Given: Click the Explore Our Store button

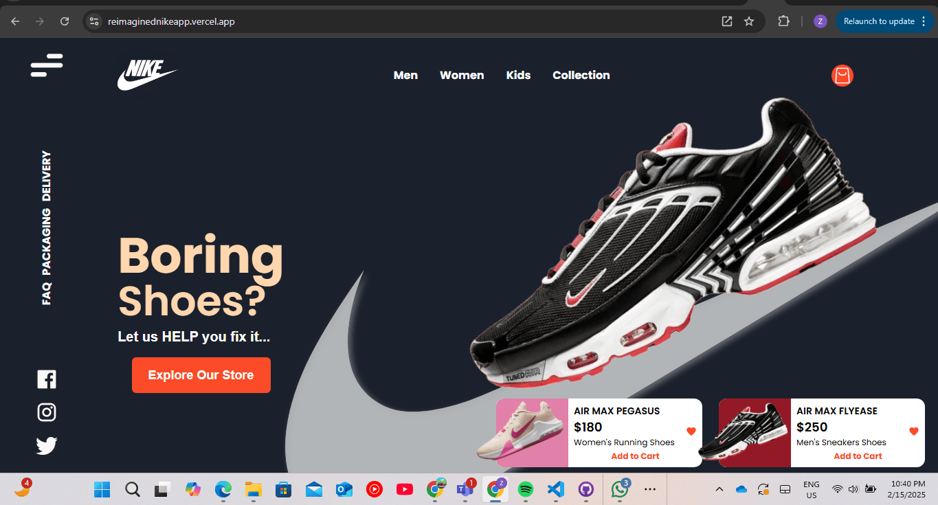Looking at the screenshot, I should [201, 375].
